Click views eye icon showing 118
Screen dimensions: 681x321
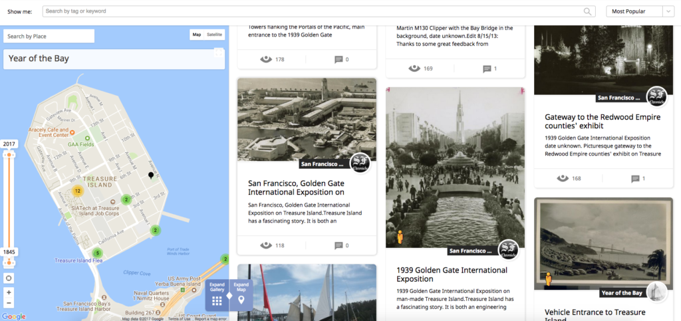point(266,245)
